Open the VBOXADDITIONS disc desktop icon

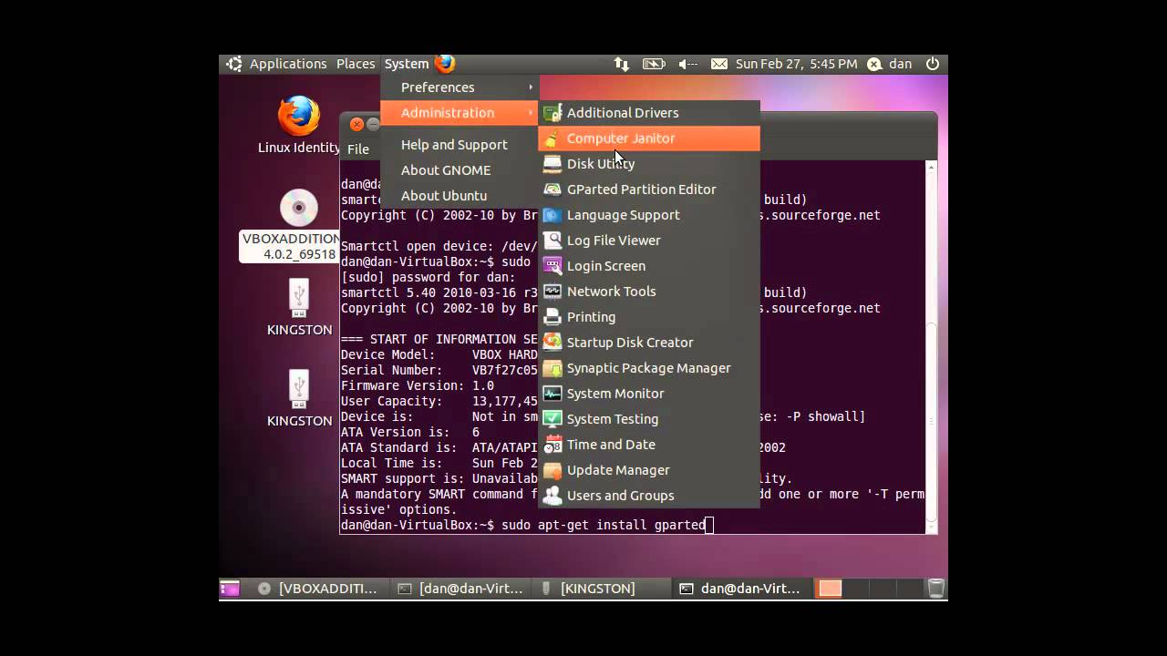point(299,209)
